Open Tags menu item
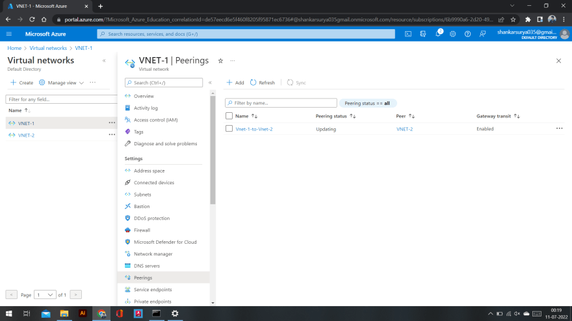This screenshot has width=572, height=321. [138, 132]
